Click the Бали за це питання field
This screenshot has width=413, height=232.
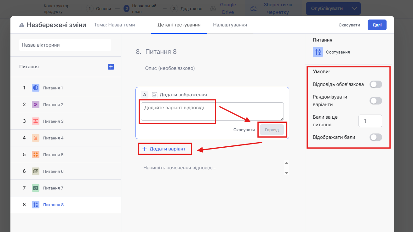(x=370, y=121)
